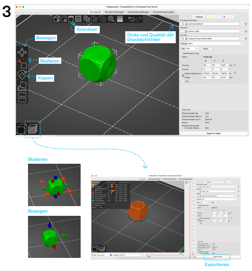Open the Stützen dropdown arrow in lower preview window
Image resolution: width=252 pixels, height=271 pixels.
coord(236,199)
